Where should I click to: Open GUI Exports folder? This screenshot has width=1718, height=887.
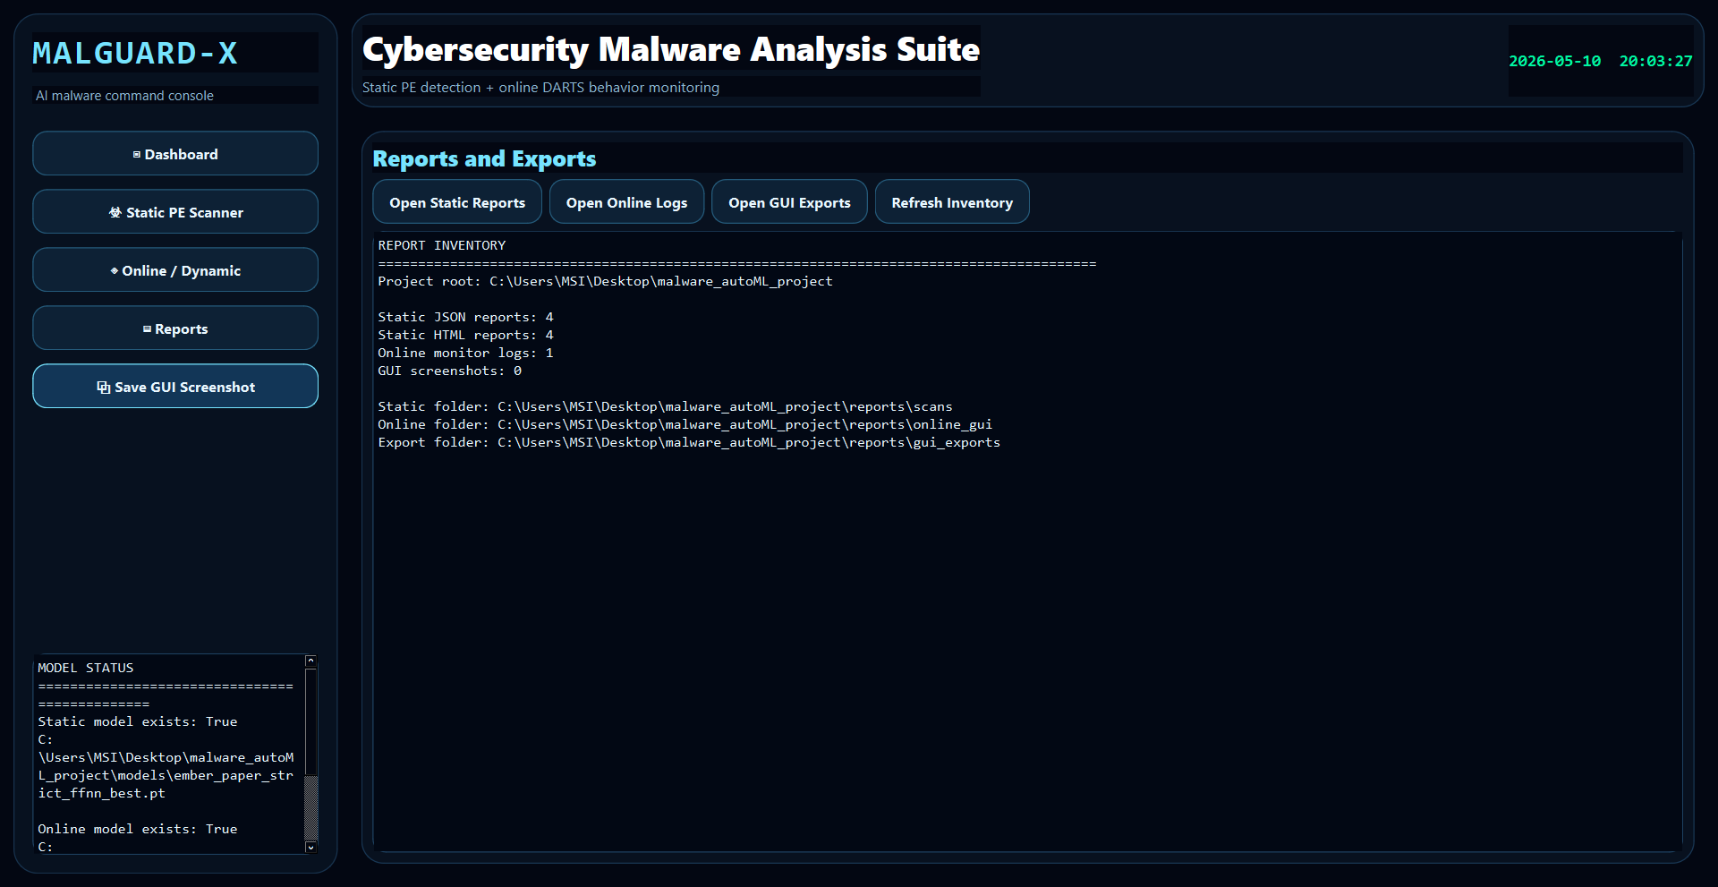[789, 202]
